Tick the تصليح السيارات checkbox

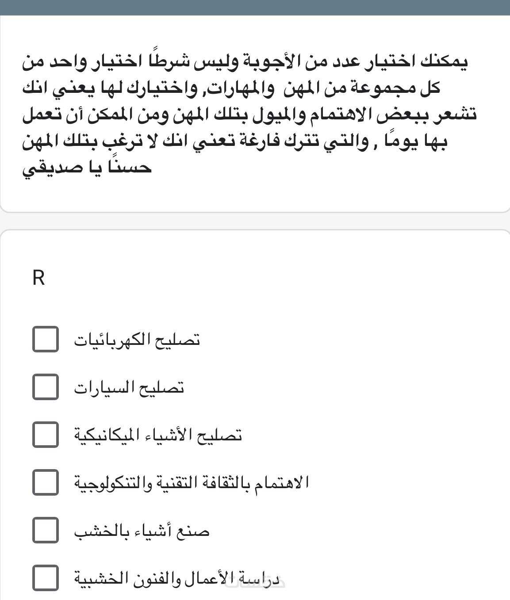tap(45, 387)
